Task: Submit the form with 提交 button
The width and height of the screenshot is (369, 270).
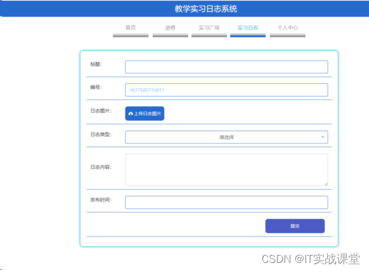Action: (x=295, y=226)
